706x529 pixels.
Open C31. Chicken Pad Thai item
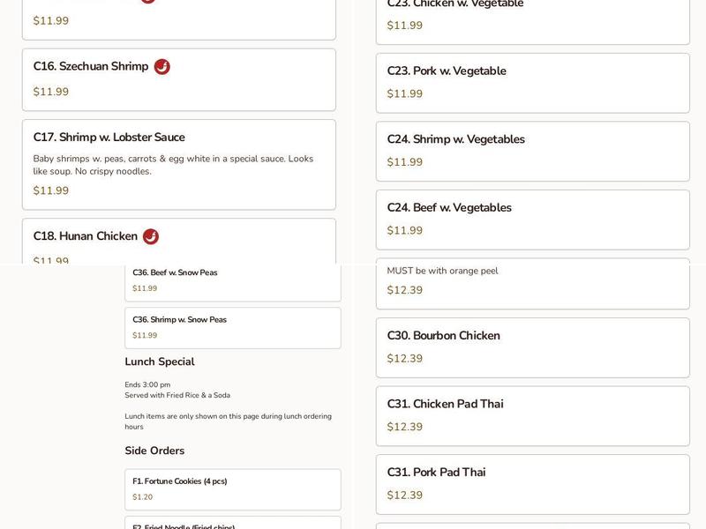click(x=532, y=415)
